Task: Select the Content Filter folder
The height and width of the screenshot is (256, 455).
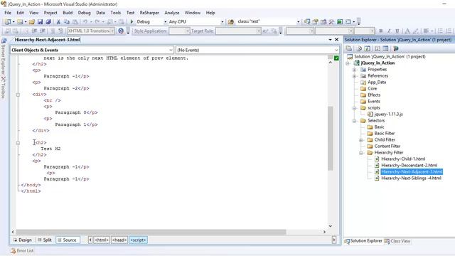Action: 387,146
